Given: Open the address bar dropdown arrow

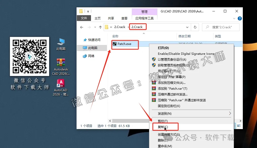Looking at the screenshot, I should pyautogui.click(x=187, y=27).
